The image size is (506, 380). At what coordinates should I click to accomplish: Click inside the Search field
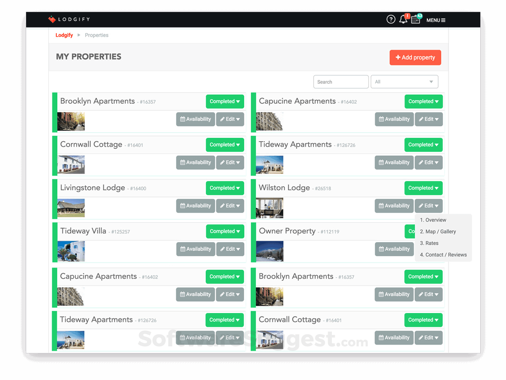click(341, 81)
